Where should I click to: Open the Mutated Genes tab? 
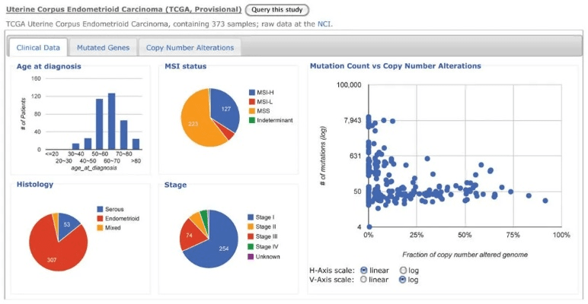104,48
